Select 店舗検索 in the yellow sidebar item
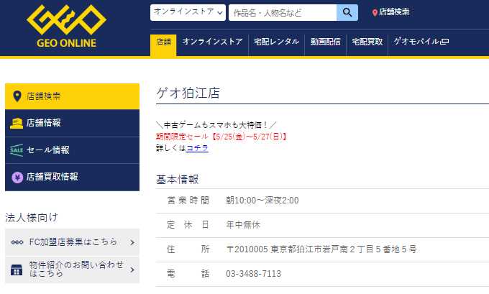Image resolution: width=489 pixels, height=294 pixels. click(x=72, y=96)
